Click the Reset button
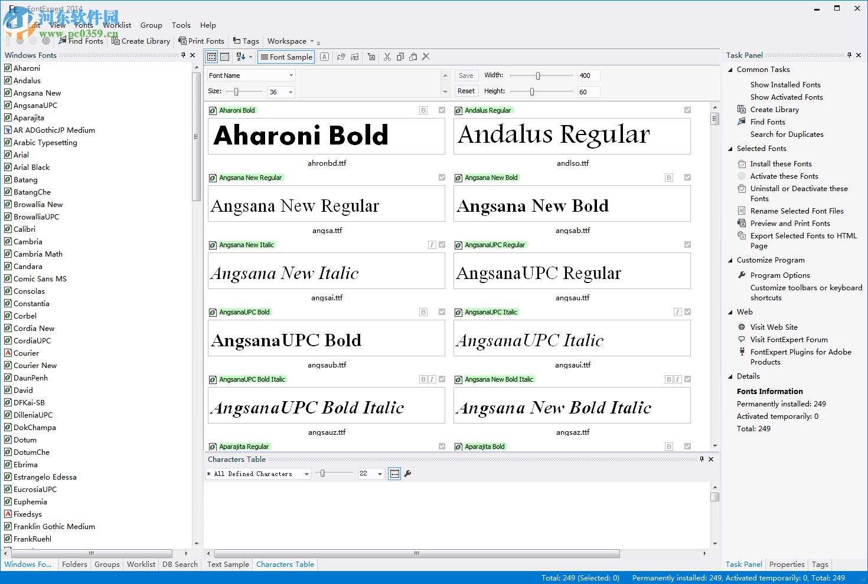The image size is (868, 584). pyautogui.click(x=466, y=91)
